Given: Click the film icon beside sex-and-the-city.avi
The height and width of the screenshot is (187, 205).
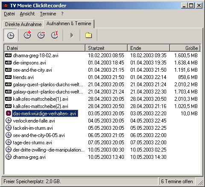Looking at the screenshot, I should tap(8, 70).
